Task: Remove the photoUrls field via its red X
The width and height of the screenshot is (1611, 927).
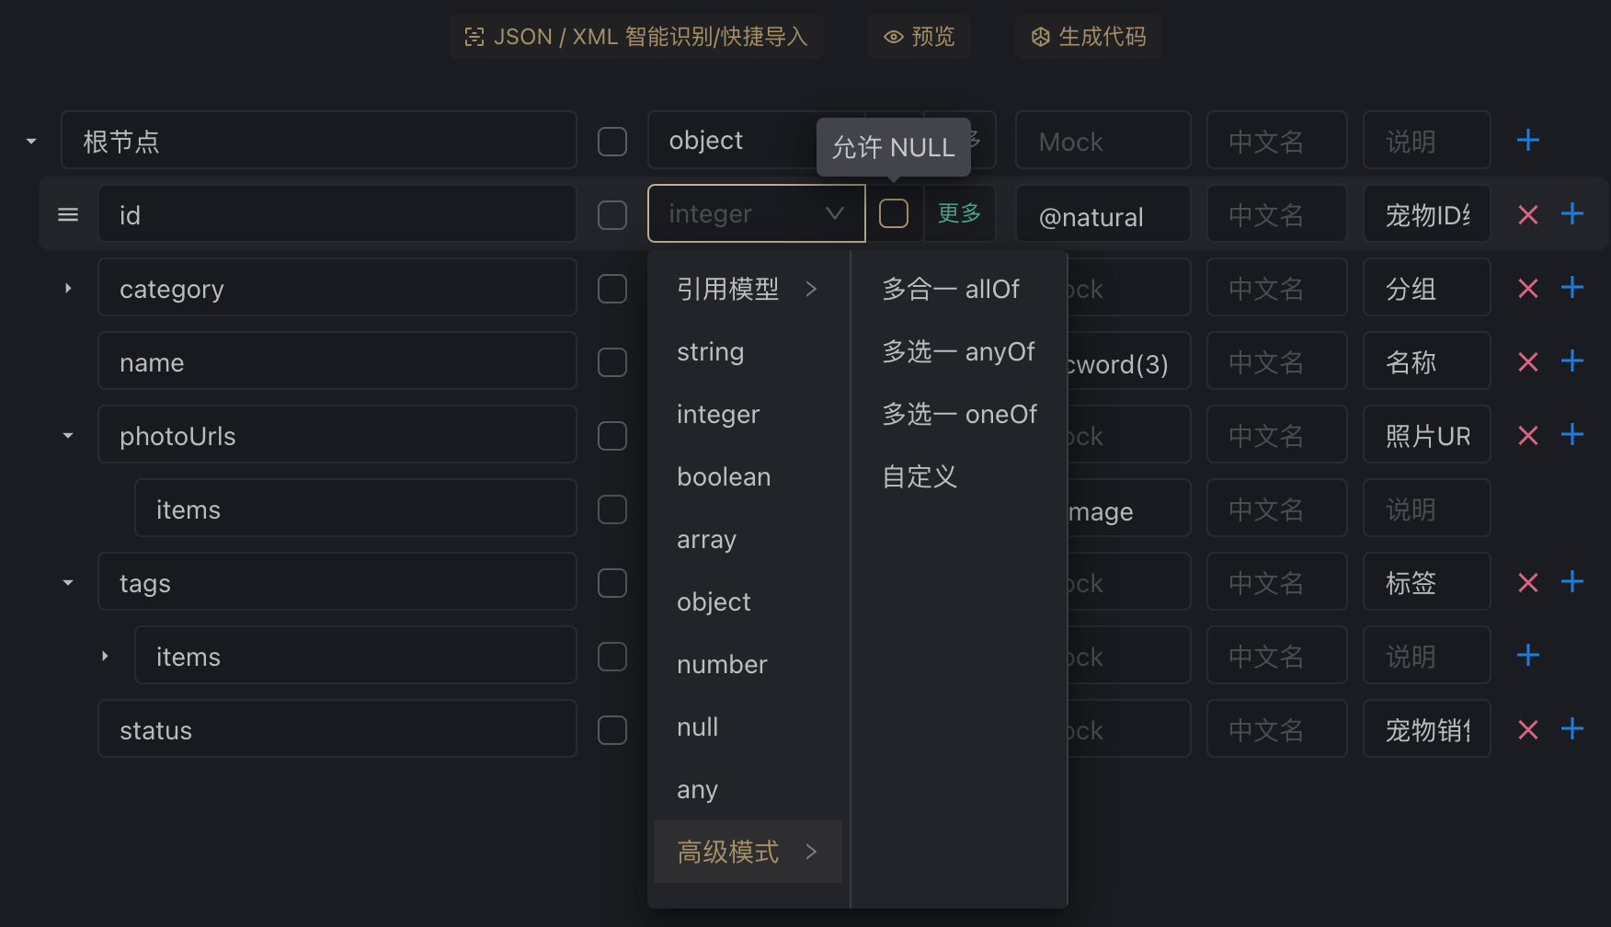Action: pos(1527,435)
